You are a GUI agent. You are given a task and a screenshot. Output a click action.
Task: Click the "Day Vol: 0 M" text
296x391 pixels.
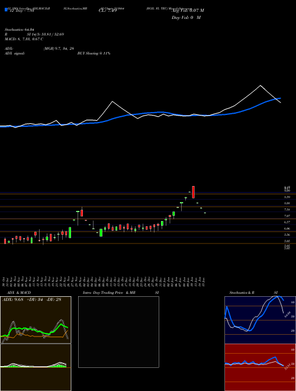pyautogui.click(x=186, y=18)
